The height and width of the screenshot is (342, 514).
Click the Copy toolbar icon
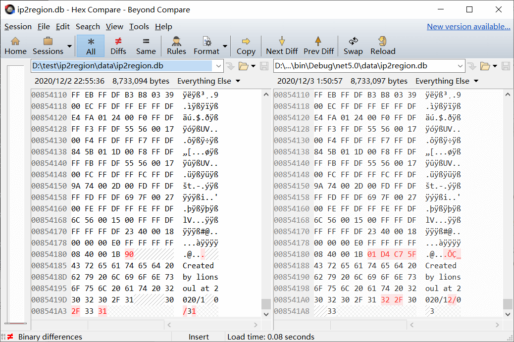(246, 46)
